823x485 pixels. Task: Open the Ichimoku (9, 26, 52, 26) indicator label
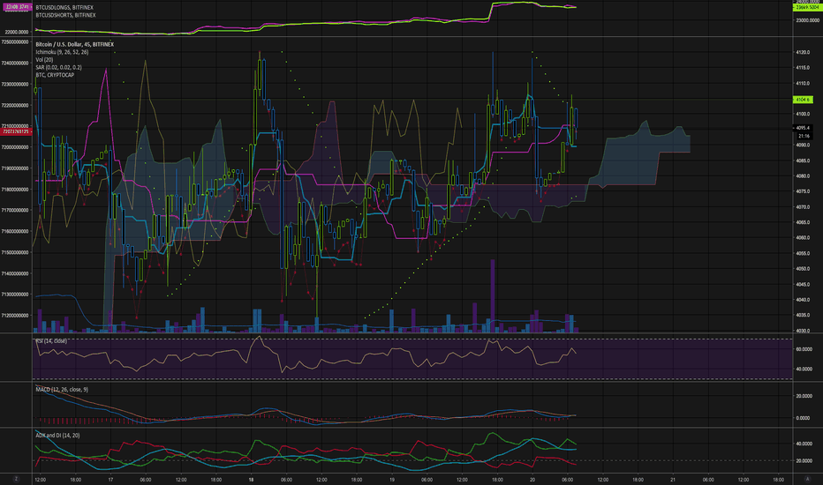click(62, 52)
